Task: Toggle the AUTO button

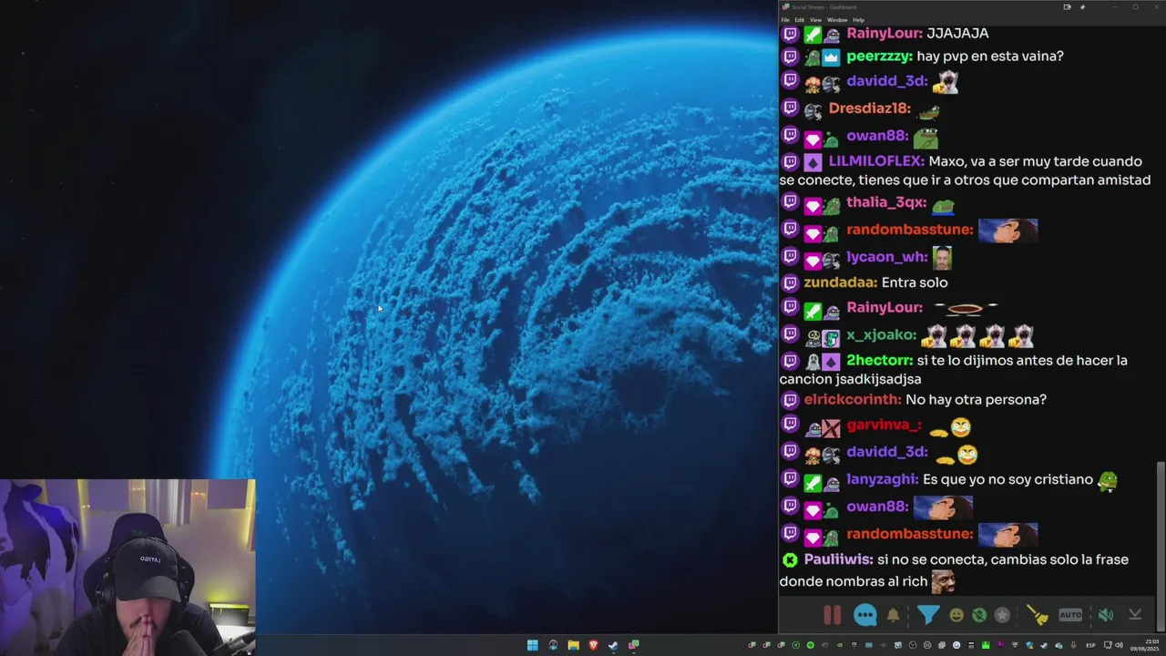Action: pos(1070,615)
